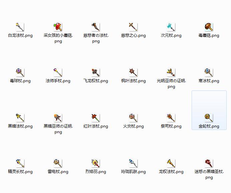Select the 迷惑の黑暗圣杖.png red staff icon
Image resolution: width=231 pixels, height=193 pixels.
[x=209, y=163]
